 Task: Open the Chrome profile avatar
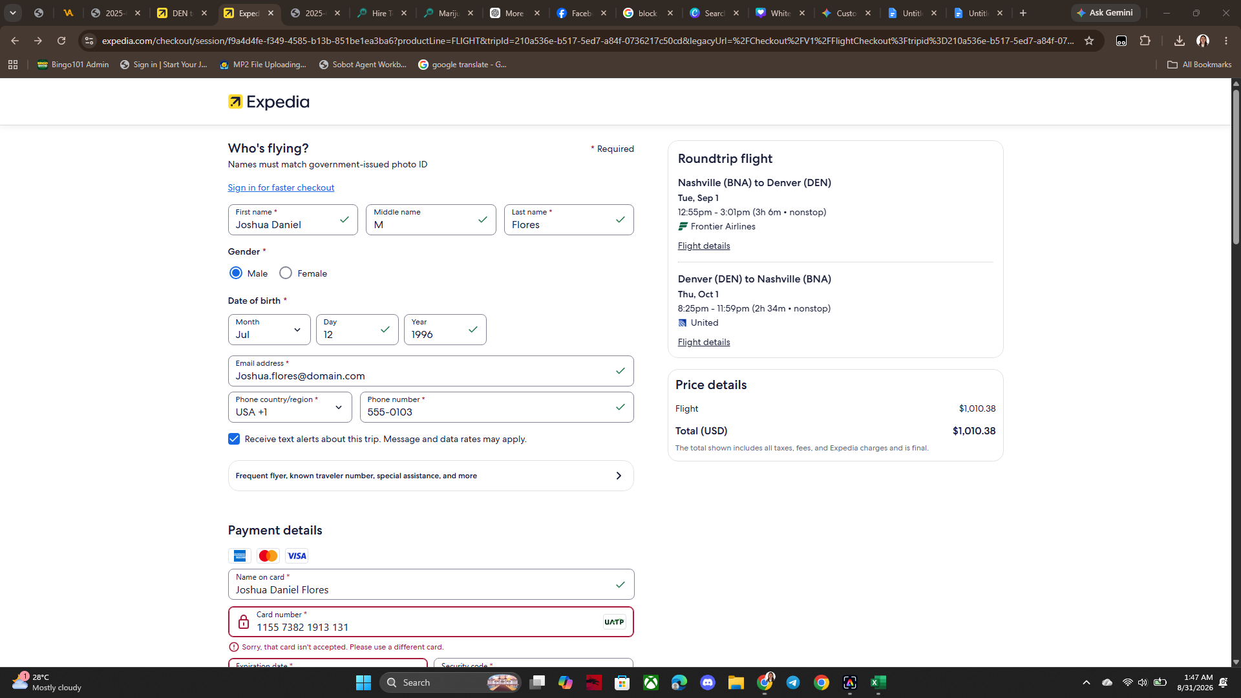pyautogui.click(x=1203, y=41)
